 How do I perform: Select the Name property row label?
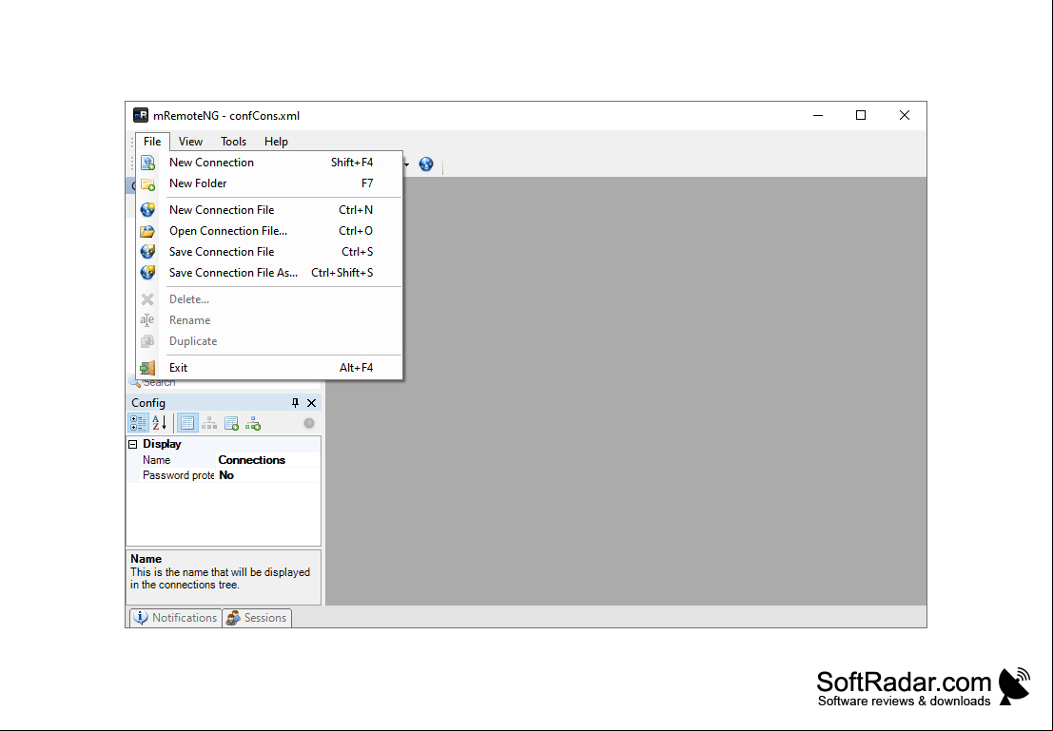156,460
